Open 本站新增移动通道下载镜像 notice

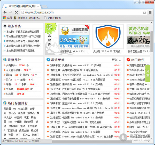(x=20, y=51)
